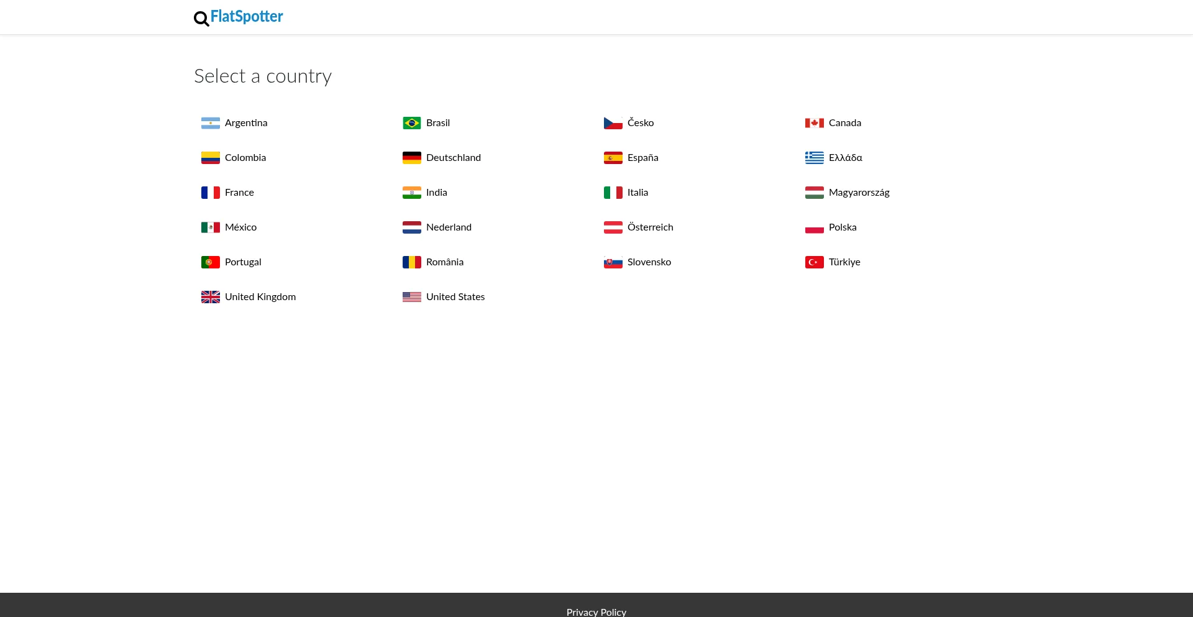Image resolution: width=1193 pixels, height=617 pixels.
Task: Click the FlatSpotter magnifier logo icon
Action: 201,19
